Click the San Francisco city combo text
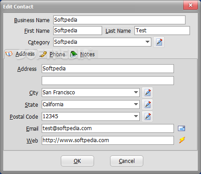 pyautogui.click(x=59, y=93)
